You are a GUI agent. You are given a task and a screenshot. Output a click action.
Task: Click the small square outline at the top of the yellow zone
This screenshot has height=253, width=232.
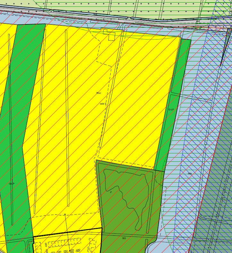(112, 37)
